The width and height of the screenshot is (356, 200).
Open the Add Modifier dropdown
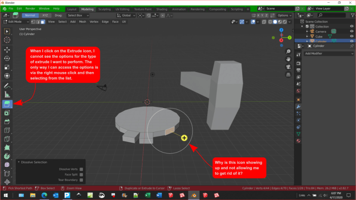(329, 53)
